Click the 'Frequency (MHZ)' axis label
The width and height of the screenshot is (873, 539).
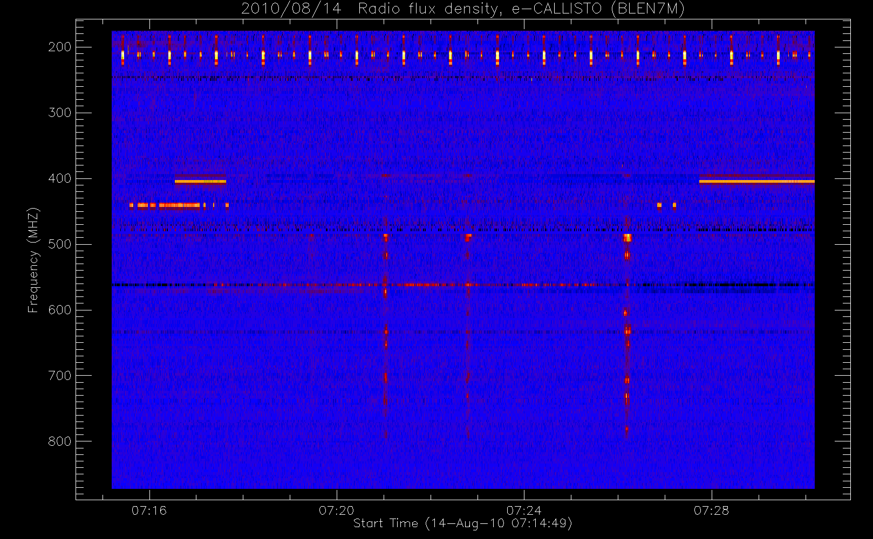click(33, 260)
